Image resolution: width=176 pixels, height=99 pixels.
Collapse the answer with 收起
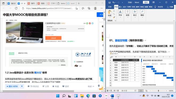(x=91, y=86)
